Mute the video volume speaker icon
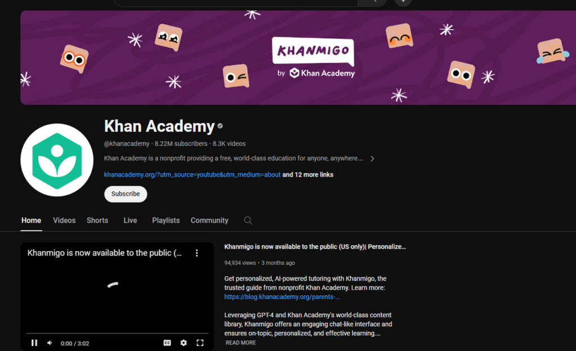This screenshot has height=351, width=576. (49, 343)
